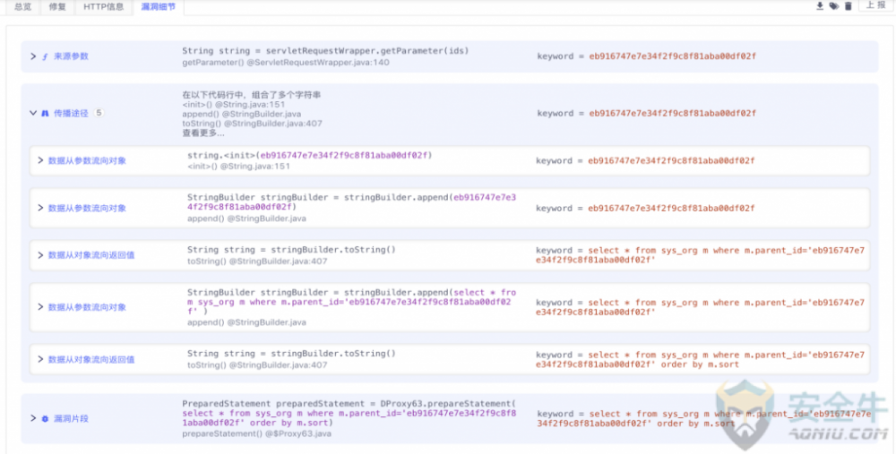Screen dimensions: 896x454
Task: Click the tag icon in top toolbar
Action: 833,5
